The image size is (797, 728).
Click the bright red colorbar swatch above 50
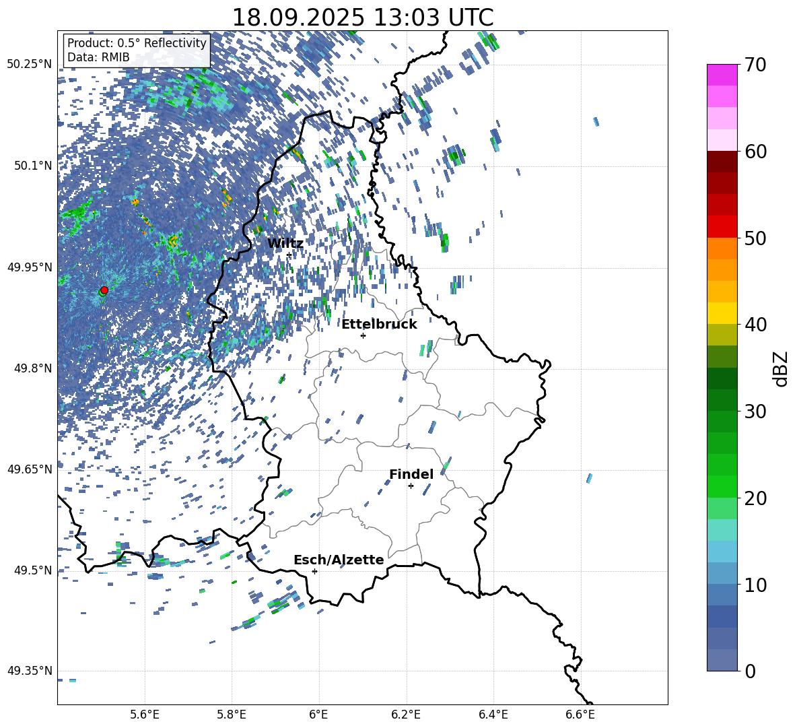[x=722, y=227]
